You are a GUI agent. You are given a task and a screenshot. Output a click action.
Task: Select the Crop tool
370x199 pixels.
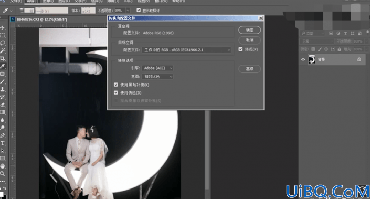(3, 58)
